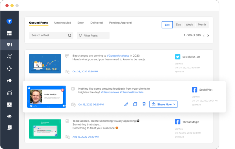Screen dimensions: 235x149
Task: Click the text post type icon on GoogleAnalytics post
Action: pyautogui.click(x=67, y=56)
